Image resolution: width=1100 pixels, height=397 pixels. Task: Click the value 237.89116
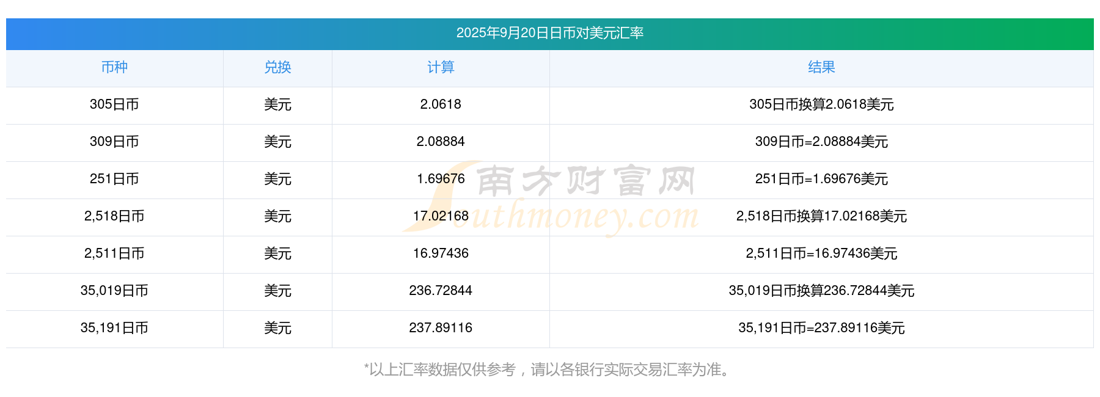[x=441, y=328]
